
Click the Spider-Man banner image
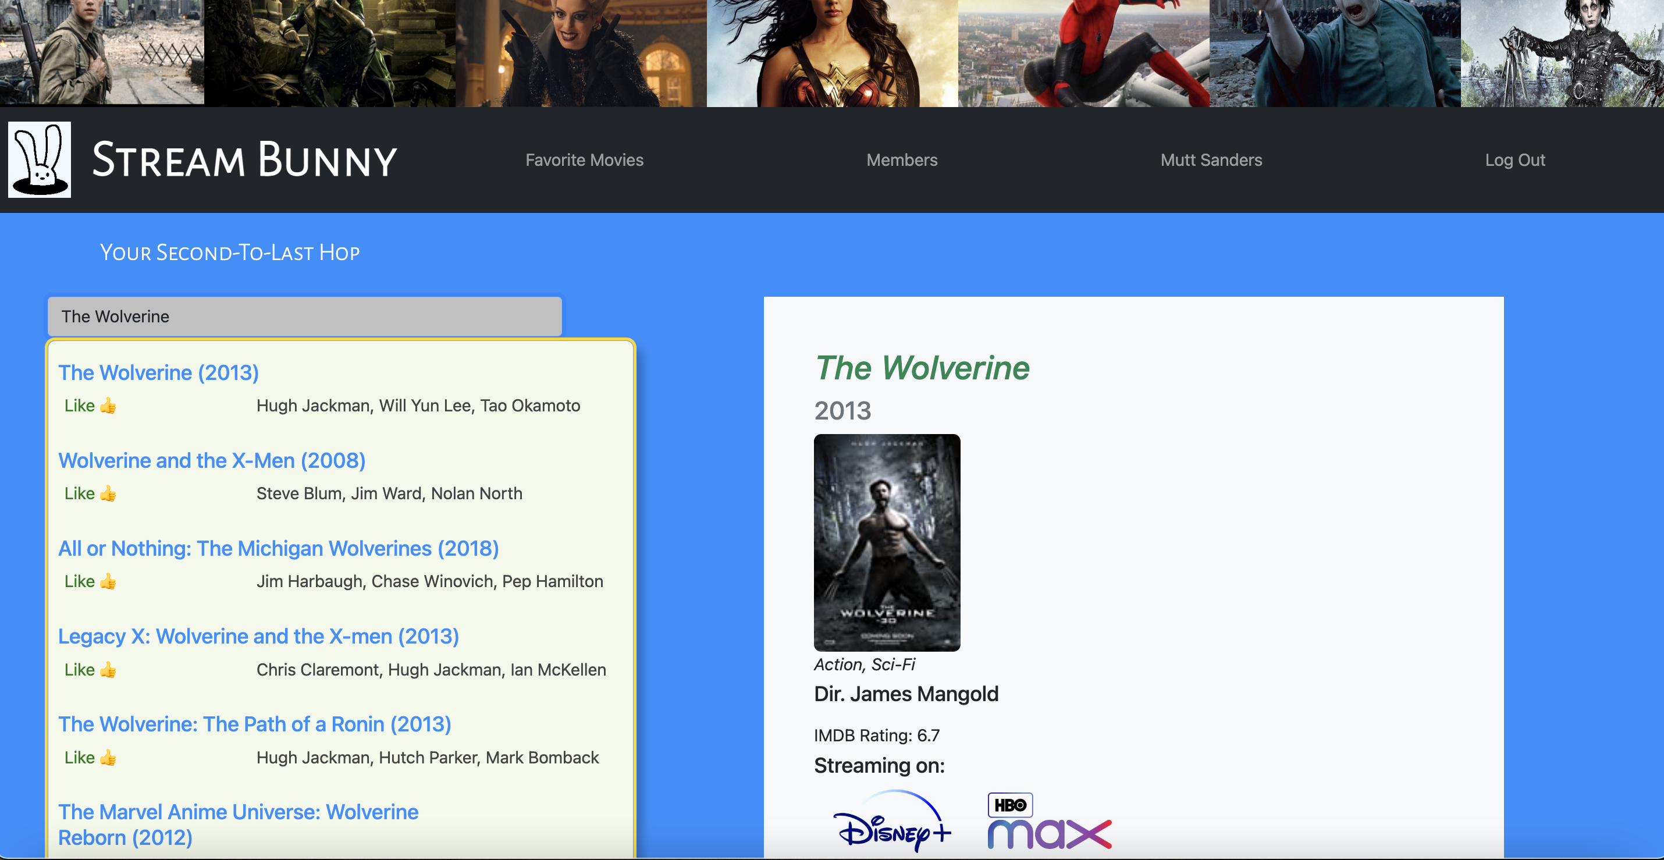coord(1083,53)
